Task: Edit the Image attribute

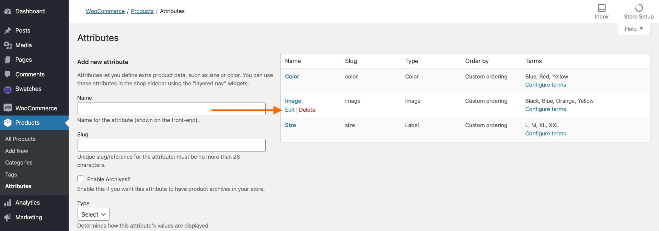Action: [290, 110]
